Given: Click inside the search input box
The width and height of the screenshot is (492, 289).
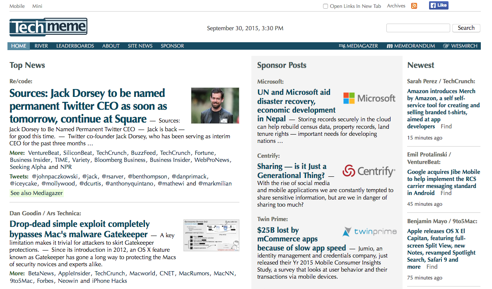Looking at the screenshot, I should click(x=418, y=28).
